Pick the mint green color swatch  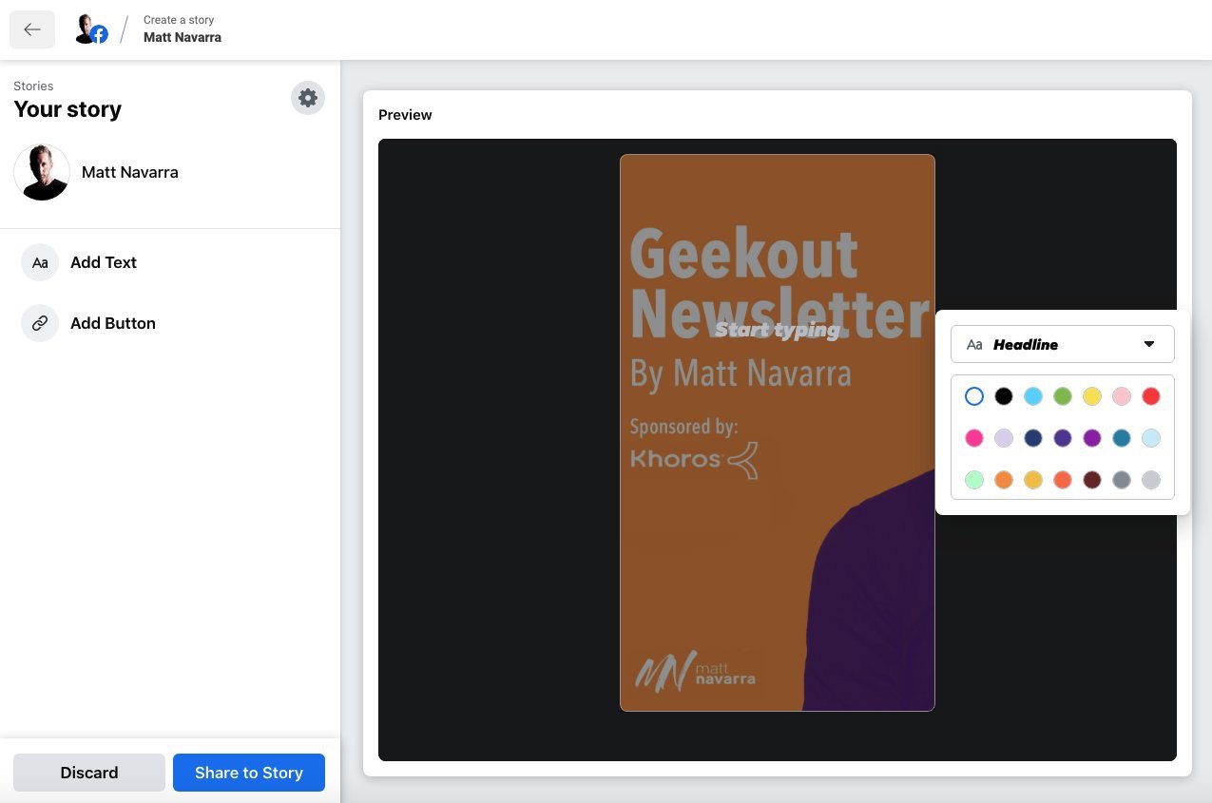[x=974, y=480]
